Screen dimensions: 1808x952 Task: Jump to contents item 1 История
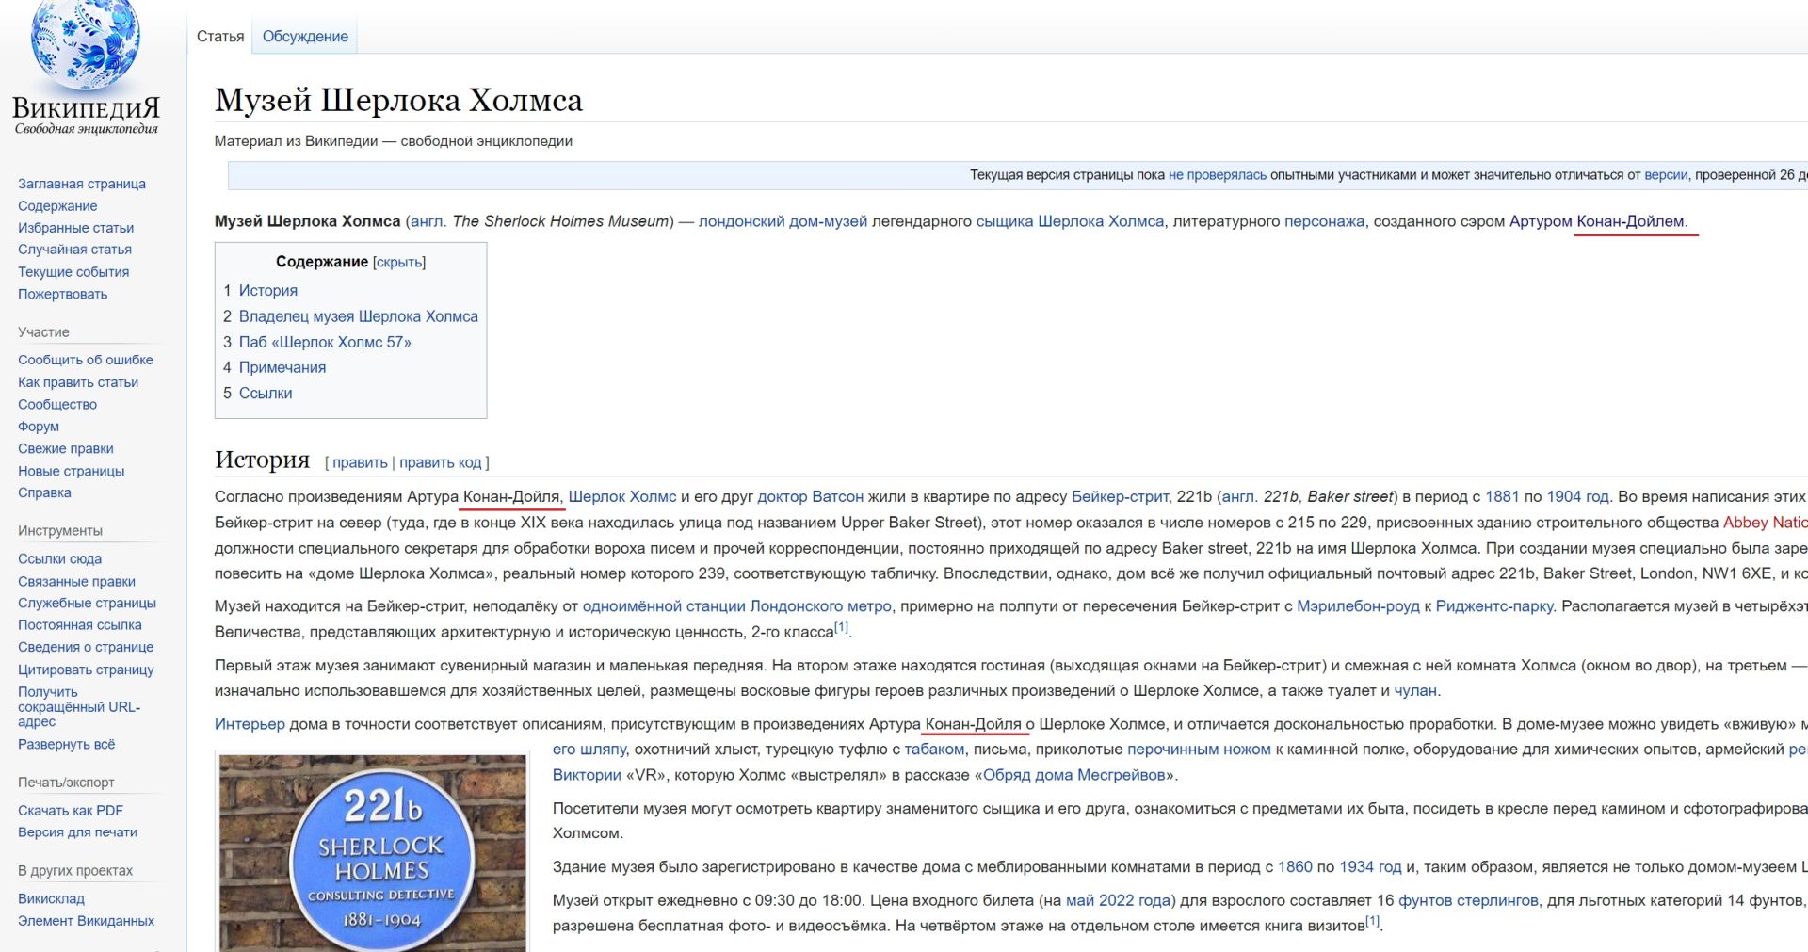268,291
